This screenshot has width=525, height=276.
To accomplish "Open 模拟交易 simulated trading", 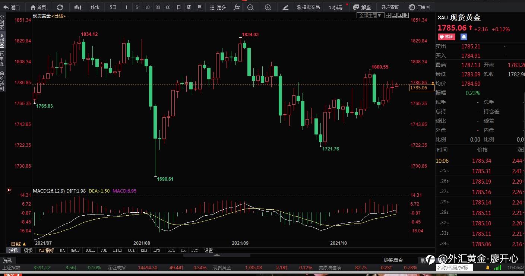I will click(309, 7).
